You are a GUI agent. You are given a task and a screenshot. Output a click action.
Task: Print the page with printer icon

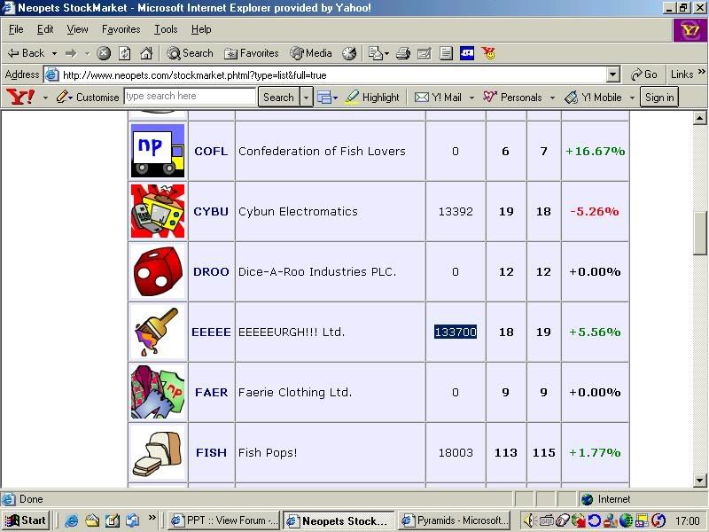tap(402, 53)
